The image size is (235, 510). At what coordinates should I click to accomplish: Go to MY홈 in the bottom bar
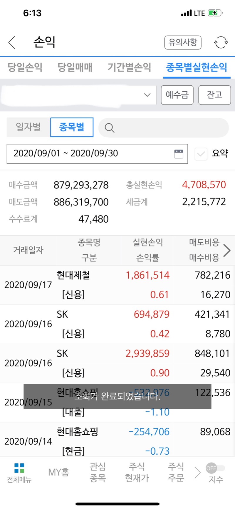pos(59,472)
